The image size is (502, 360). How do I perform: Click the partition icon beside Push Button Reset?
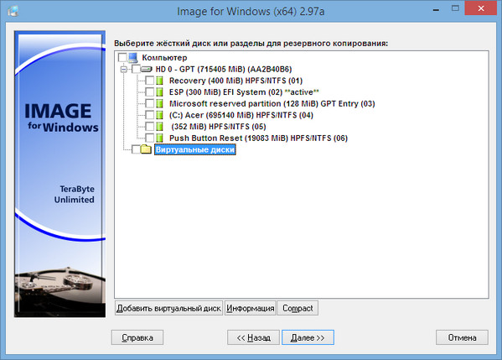160,138
